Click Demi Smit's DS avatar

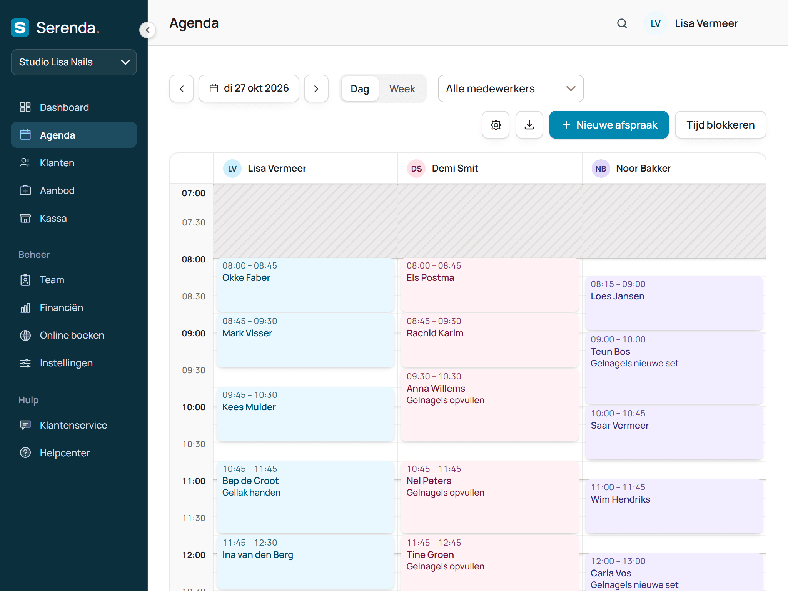coord(416,169)
